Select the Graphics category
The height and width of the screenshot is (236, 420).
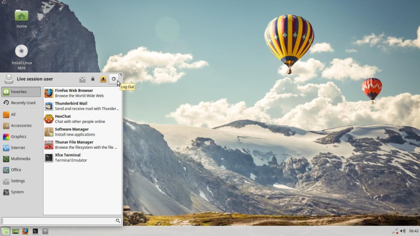point(21,137)
